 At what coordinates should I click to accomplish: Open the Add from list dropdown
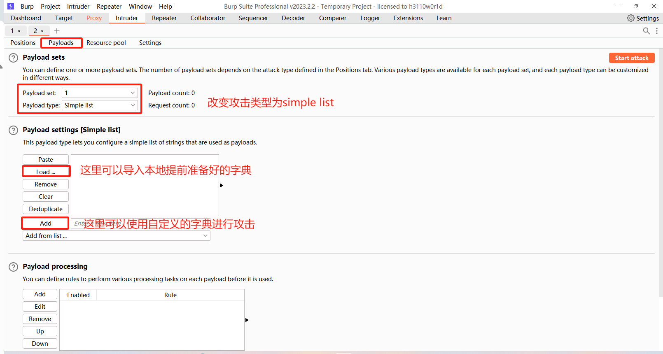[x=117, y=236]
